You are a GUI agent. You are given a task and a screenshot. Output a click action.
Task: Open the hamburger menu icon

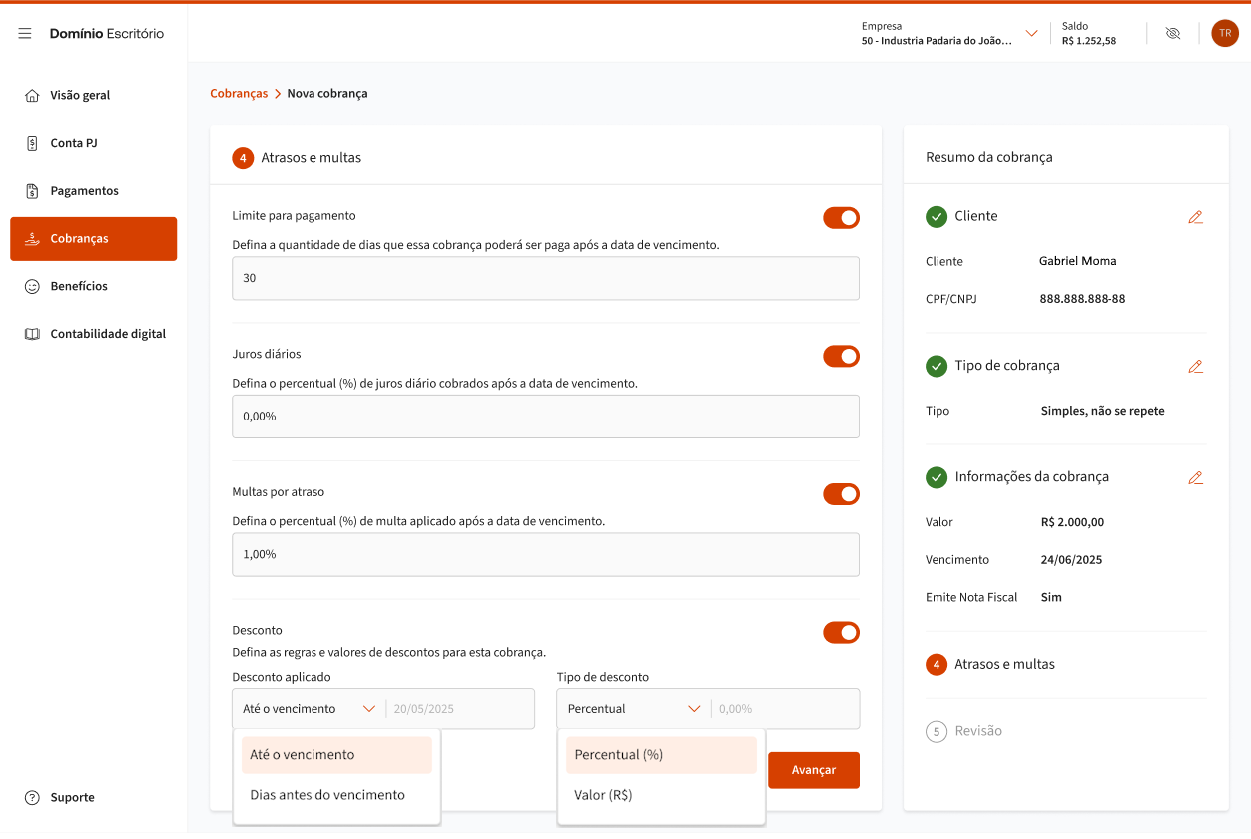25,34
